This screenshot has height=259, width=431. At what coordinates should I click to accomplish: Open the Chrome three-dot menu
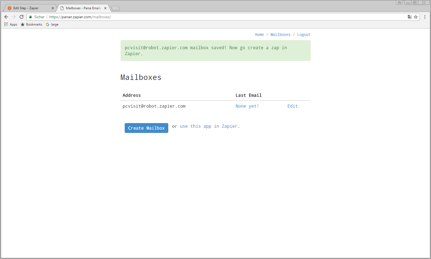click(x=425, y=17)
